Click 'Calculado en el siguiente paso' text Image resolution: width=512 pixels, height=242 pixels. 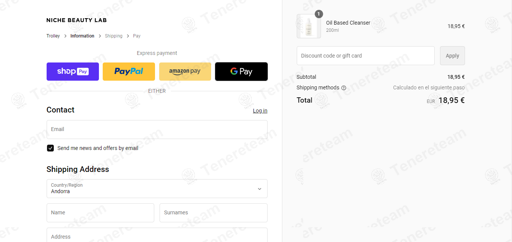point(429,87)
